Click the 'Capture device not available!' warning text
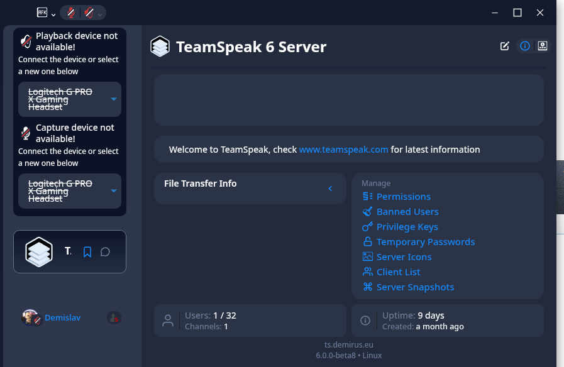This screenshot has height=367, width=564. (x=75, y=133)
